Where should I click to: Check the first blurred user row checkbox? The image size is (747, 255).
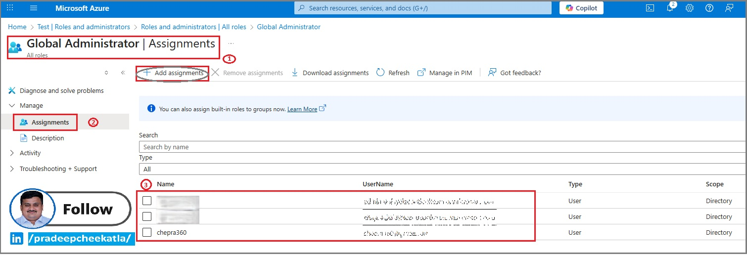click(x=147, y=201)
